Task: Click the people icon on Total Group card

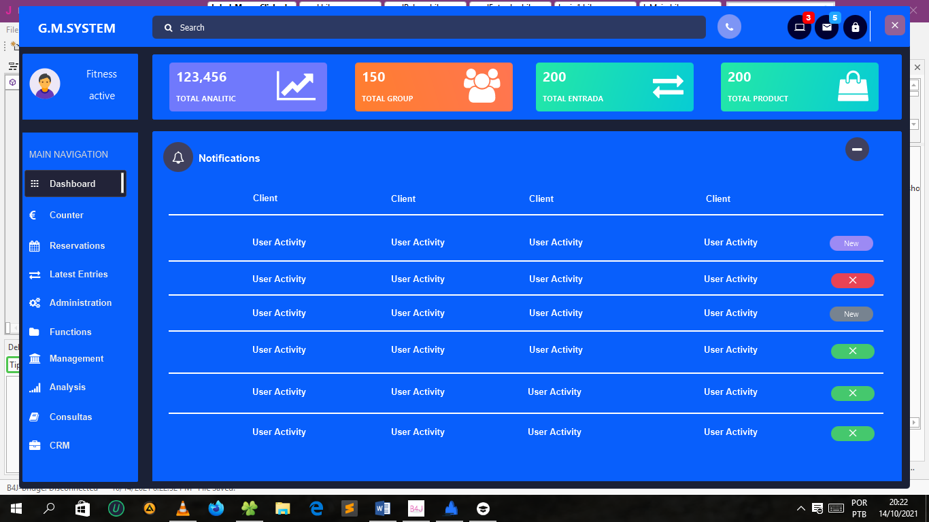Action: coord(482,86)
